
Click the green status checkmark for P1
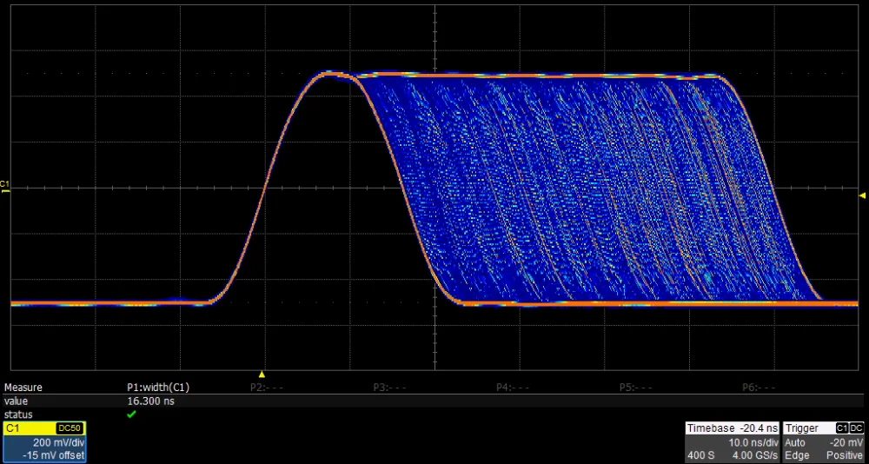(x=131, y=414)
